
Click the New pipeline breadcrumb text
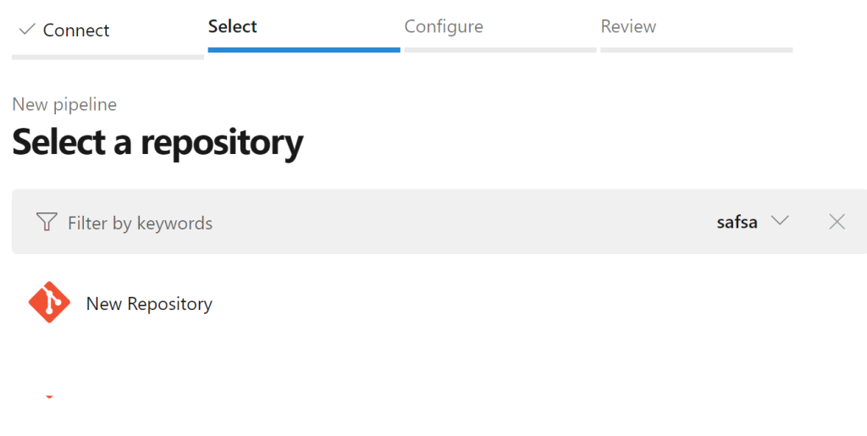pyautogui.click(x=64, y=104)
